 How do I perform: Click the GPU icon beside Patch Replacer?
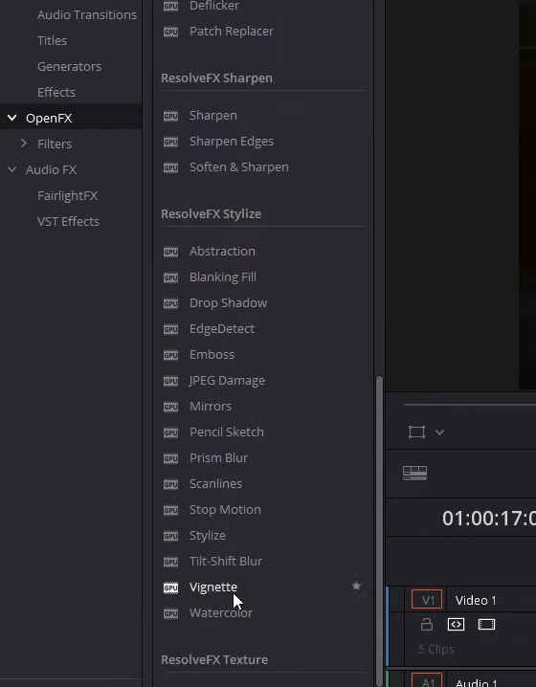tap(170, 32)
